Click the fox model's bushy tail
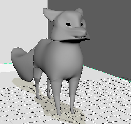The height and width of the screenshot is (124, 131). click(23, 64)
